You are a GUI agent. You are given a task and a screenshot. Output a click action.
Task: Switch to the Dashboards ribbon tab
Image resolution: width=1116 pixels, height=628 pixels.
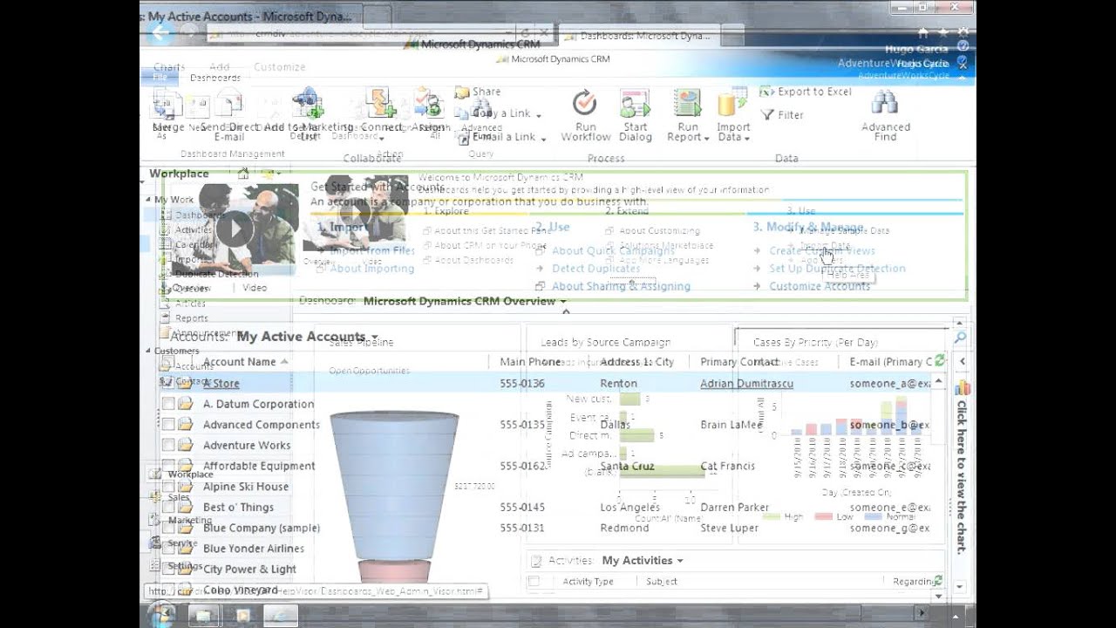[x=215, y=78]
